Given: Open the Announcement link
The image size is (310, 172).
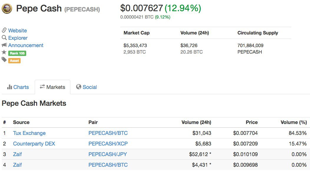Looking at the screenshot, I should [26, 45].
